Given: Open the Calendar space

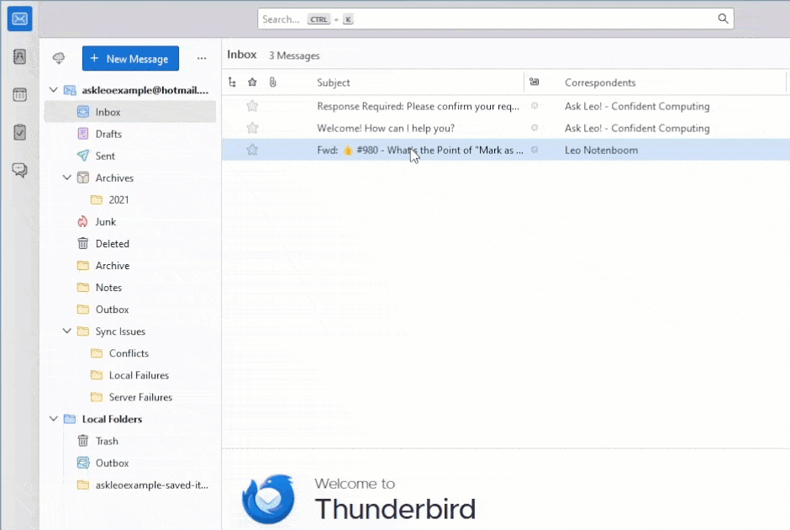Looking at the screenshot, I should tap(19, 94).
